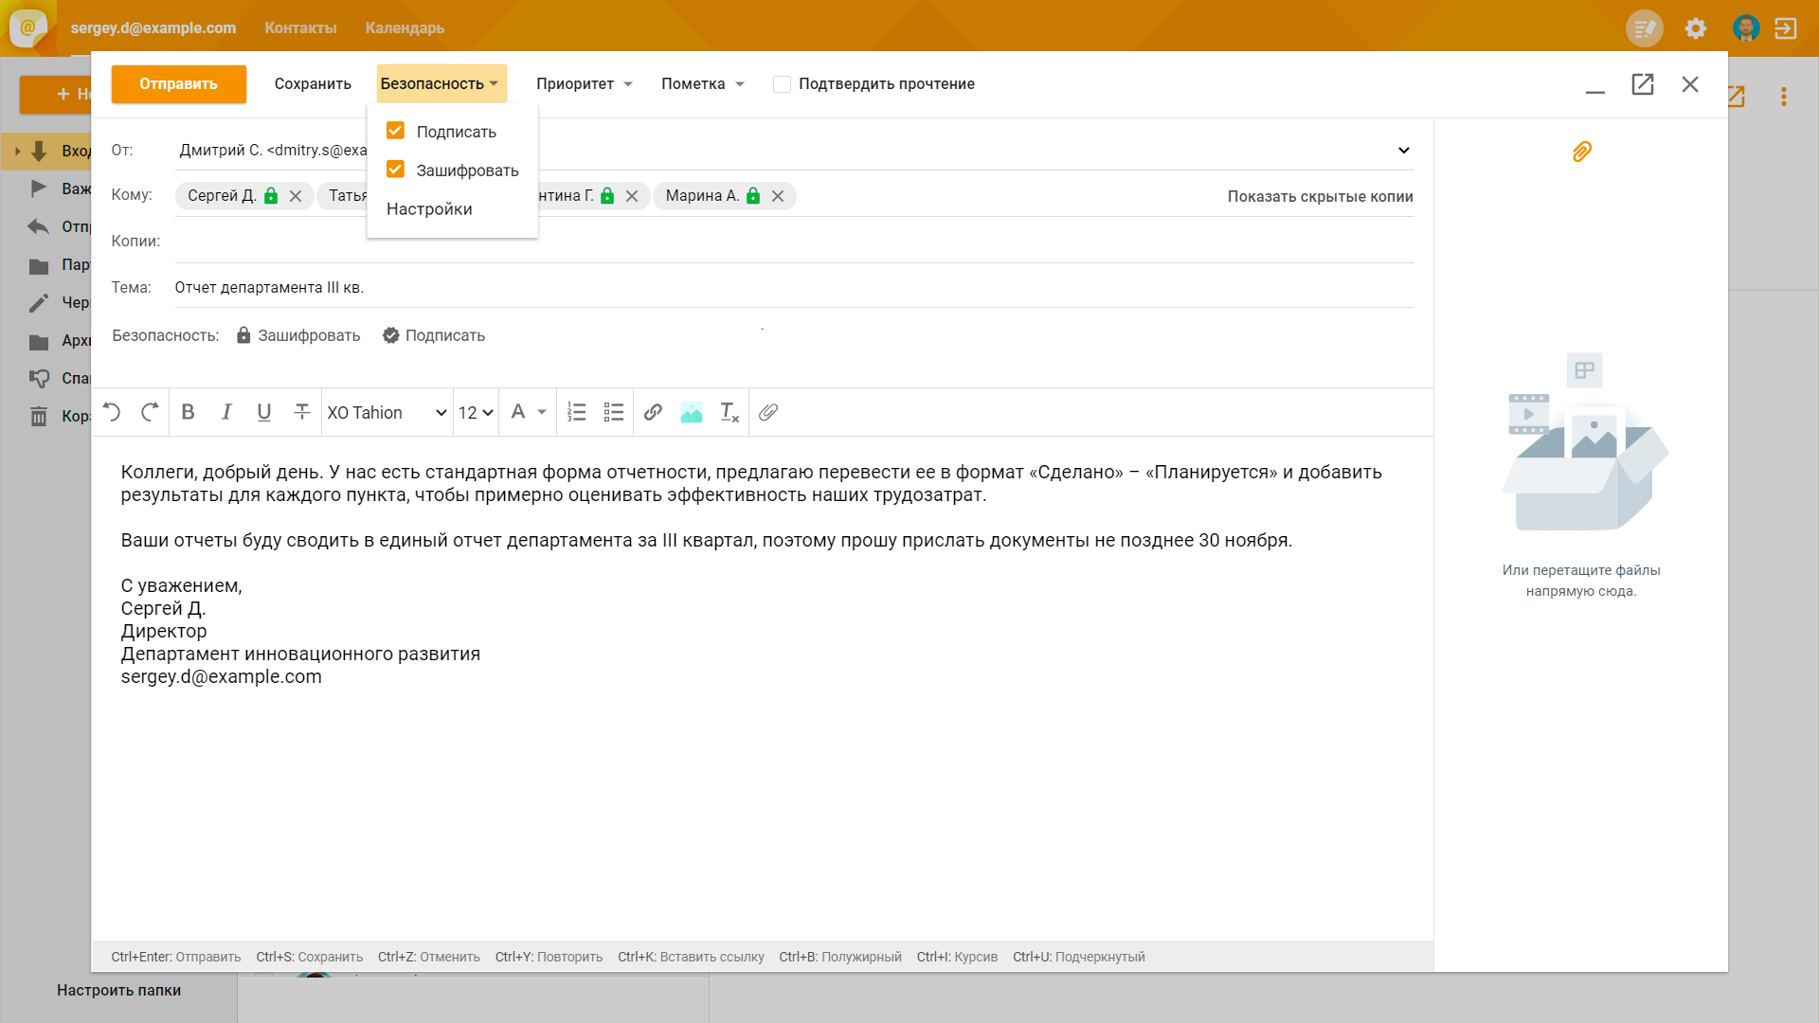Open the Контакты menu item
Image resolution: width=1819 pixels, height=1023 pixels.
click(x=300, y=27)
